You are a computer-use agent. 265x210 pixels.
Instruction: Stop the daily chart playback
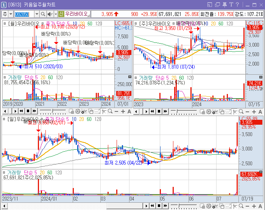pyautogui.click(x=159, y=206)
